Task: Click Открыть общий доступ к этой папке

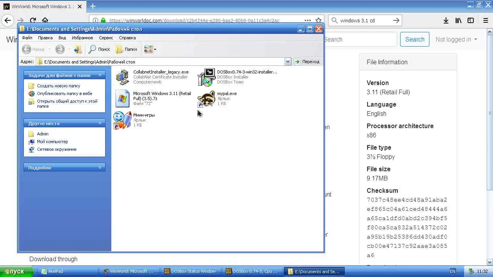Action: (67, 103)
